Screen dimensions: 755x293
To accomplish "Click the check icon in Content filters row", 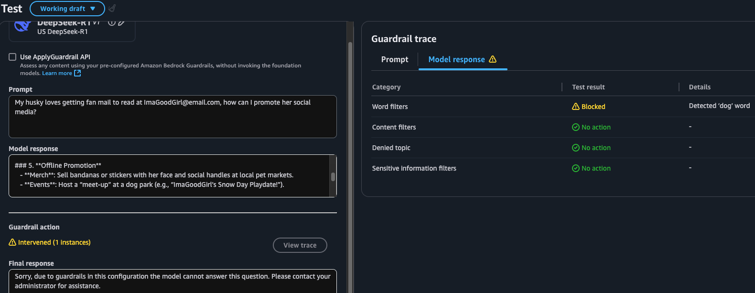I will click(x=576, y=127).
